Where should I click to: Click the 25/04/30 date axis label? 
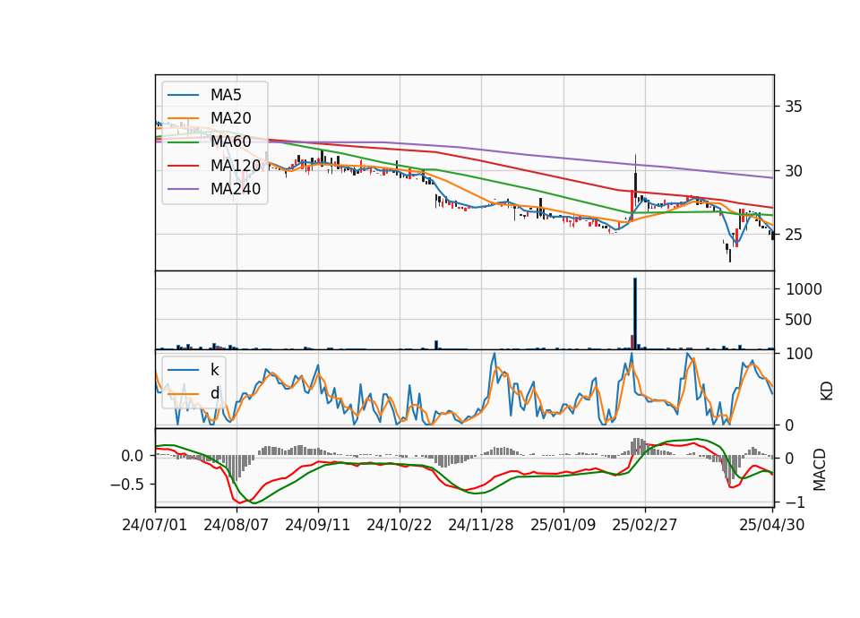[772, 525]
